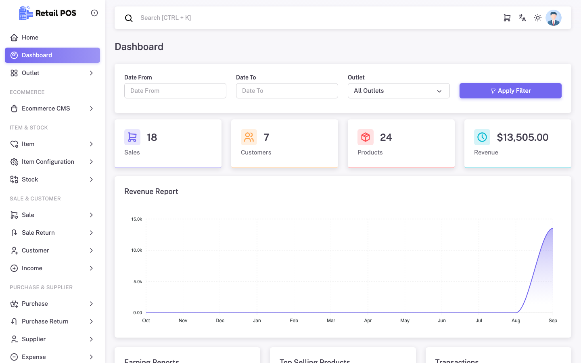Focus the Date To field
Image resolution: width=581 pixels, height=363 pixels.
(x=287, y=91)
